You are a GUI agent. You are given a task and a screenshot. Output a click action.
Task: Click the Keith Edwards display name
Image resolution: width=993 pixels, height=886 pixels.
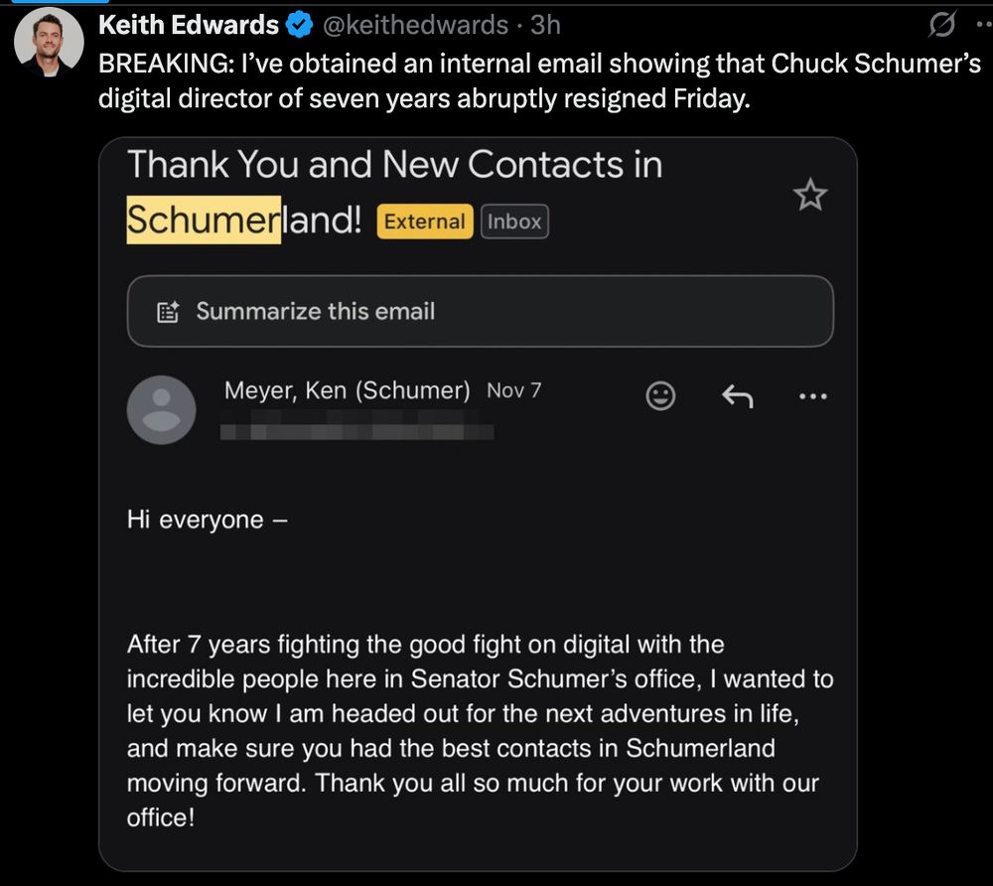189,27
